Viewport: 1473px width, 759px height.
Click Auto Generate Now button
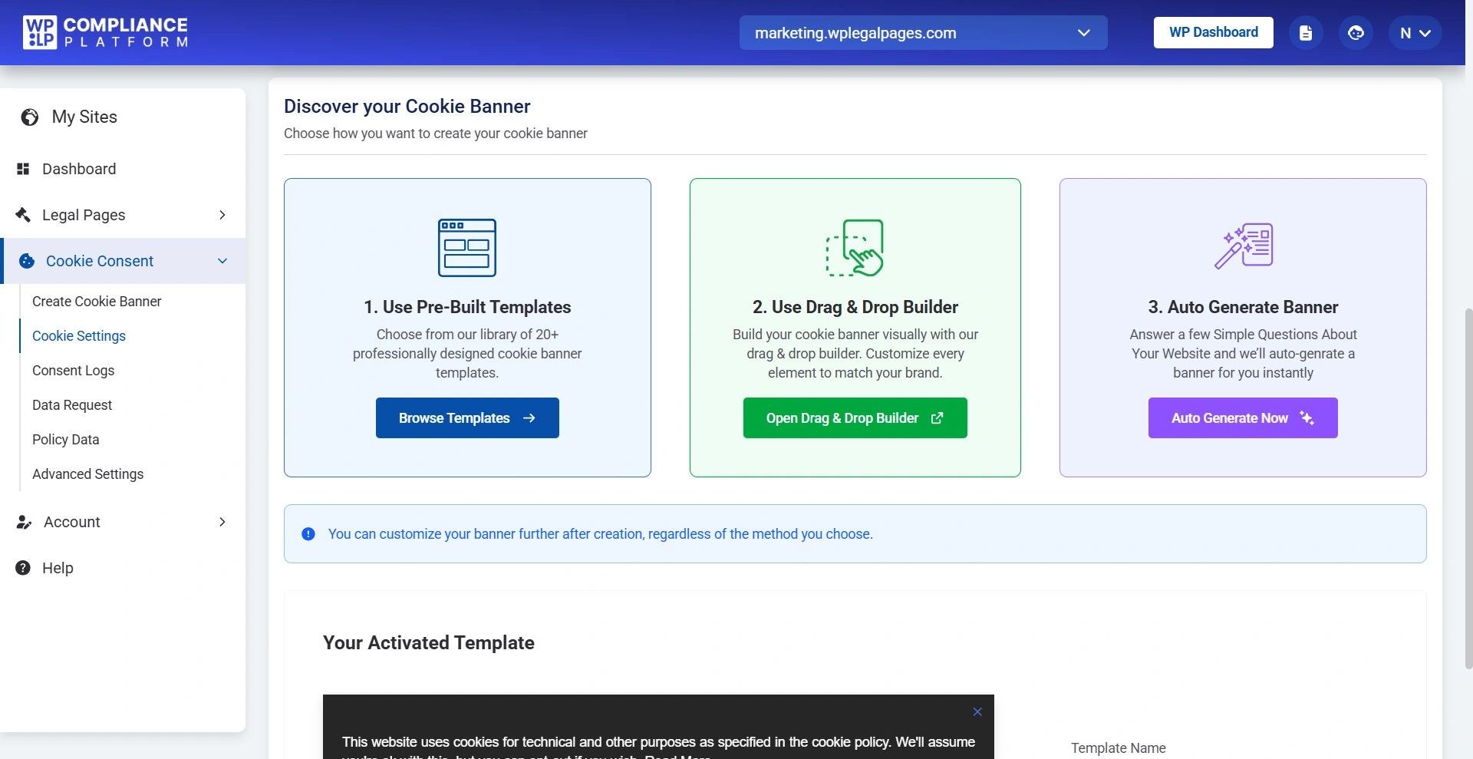1243,418
